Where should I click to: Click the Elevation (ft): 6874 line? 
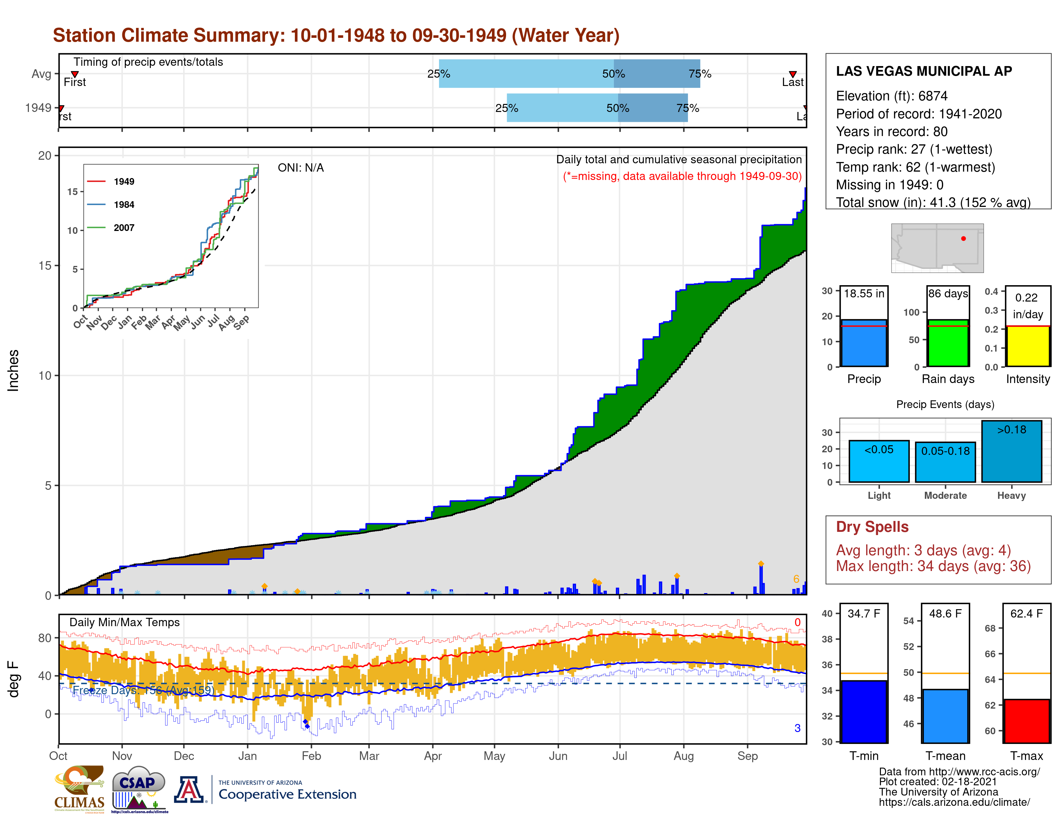click(x=892, y=96)
